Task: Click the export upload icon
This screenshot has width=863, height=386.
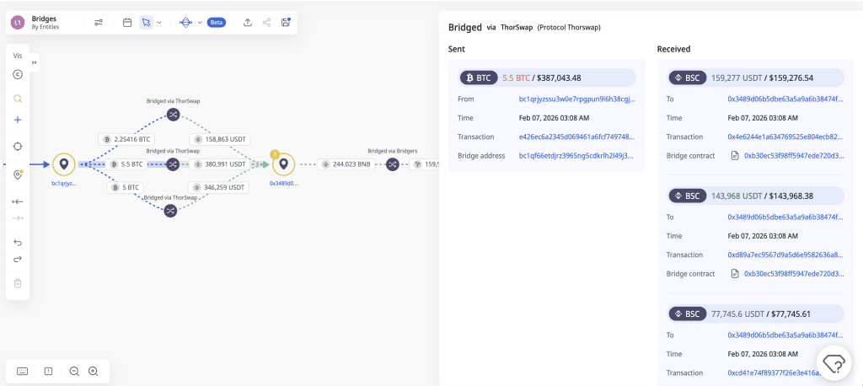Action: (x=248, y=23)
